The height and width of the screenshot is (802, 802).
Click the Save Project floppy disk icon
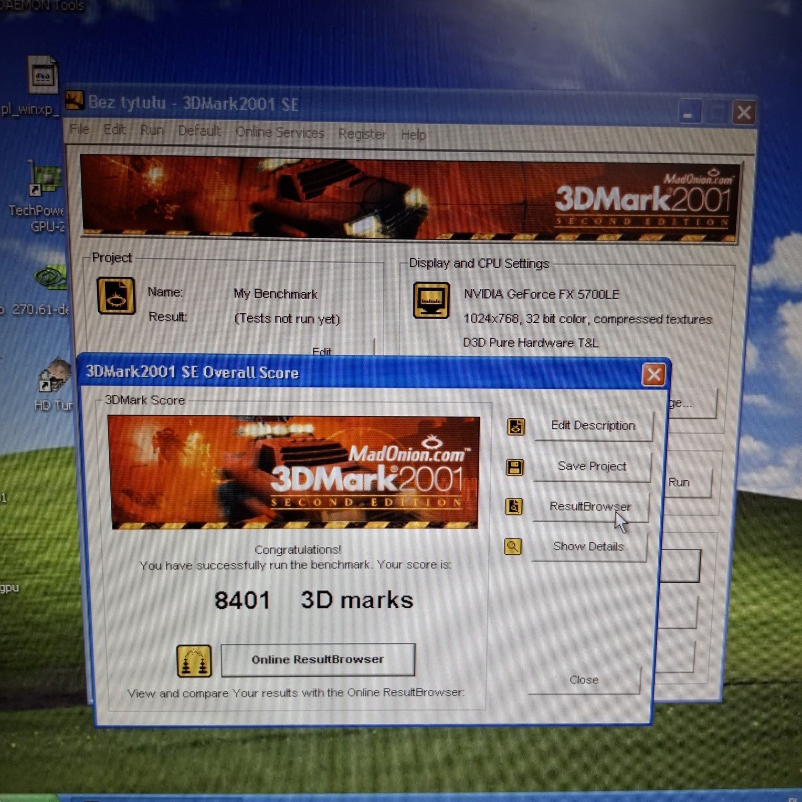coord(514,467)
